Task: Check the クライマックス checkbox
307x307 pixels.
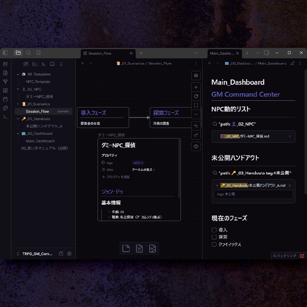Action: [214, 244]
